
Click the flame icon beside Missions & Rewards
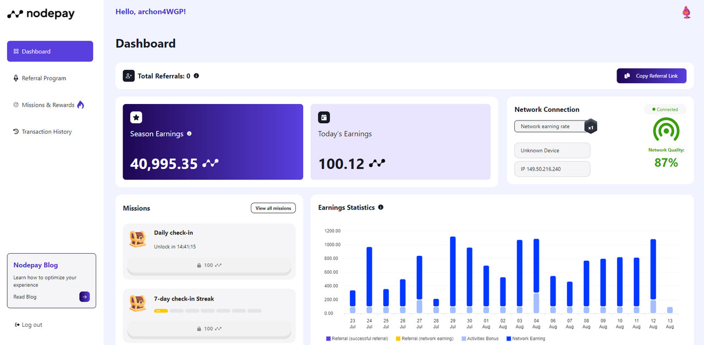point(81,105)
